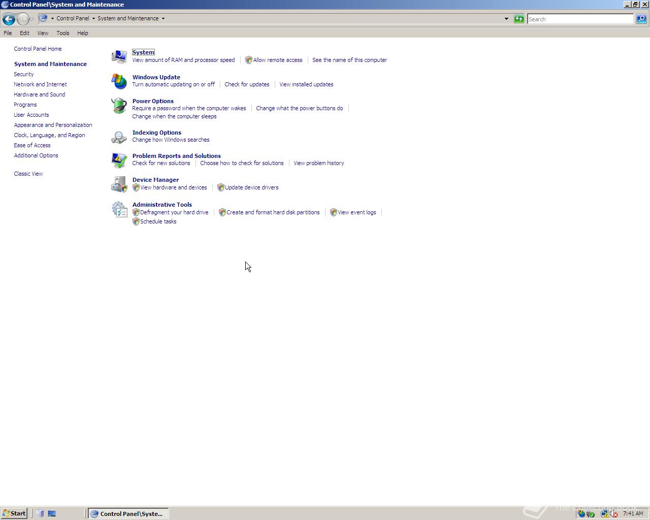Click the Forward arrow button

(22, 19)
